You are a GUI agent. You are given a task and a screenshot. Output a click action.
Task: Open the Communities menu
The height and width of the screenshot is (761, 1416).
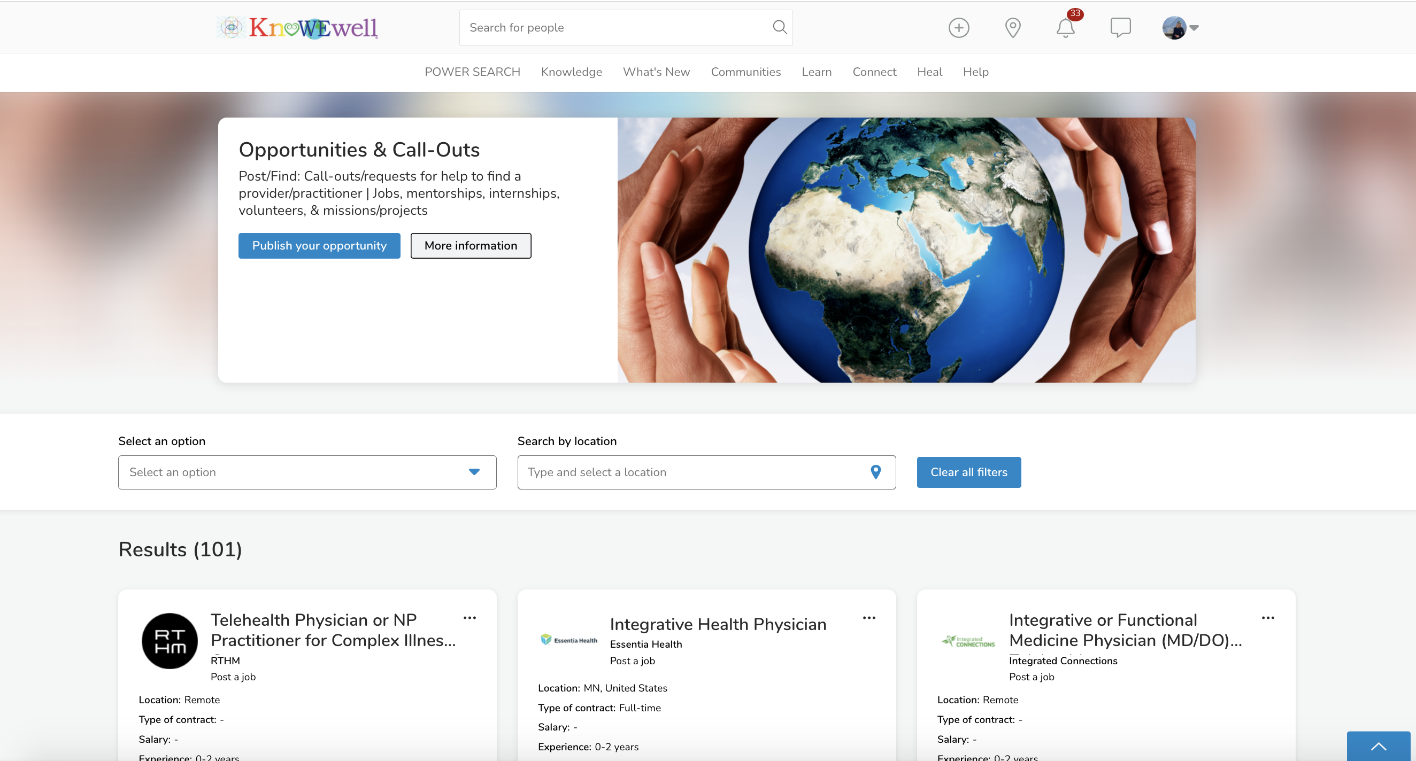(745, 72)
